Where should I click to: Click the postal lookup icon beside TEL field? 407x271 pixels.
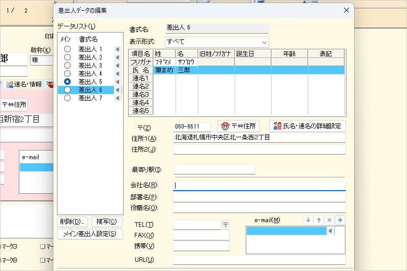pyautogui.click(x=225, y=225)
